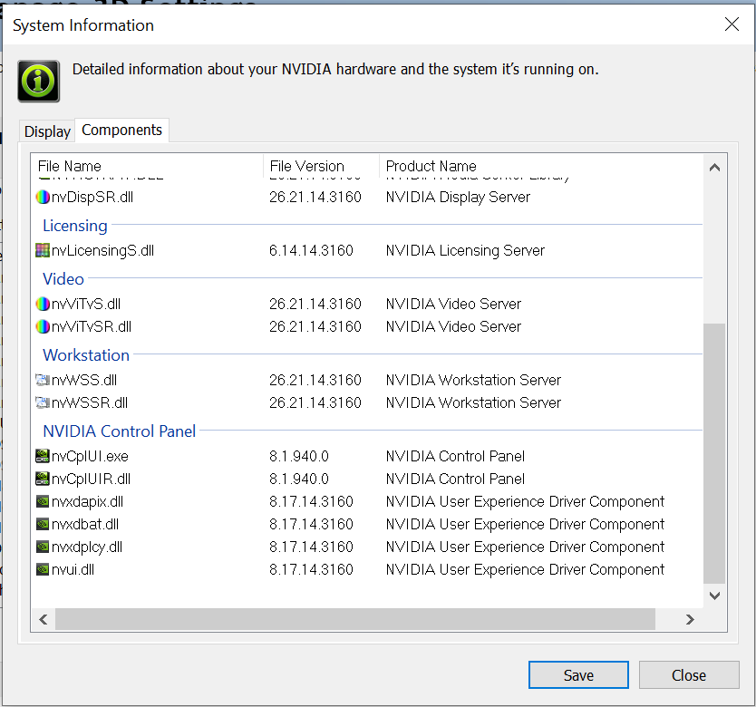Click version 8.17.14.3160 of nvui.dll
This screenshot has width=756, height=707.
[x=311, y=569]
